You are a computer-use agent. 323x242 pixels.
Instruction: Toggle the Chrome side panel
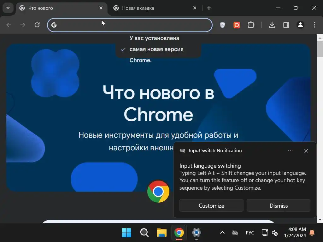(286, 25)
